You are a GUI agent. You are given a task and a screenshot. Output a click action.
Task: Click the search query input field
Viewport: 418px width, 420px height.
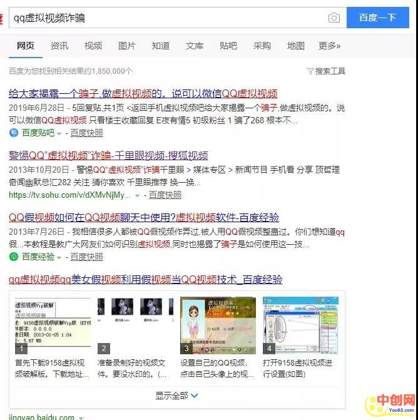coord(166,18)
